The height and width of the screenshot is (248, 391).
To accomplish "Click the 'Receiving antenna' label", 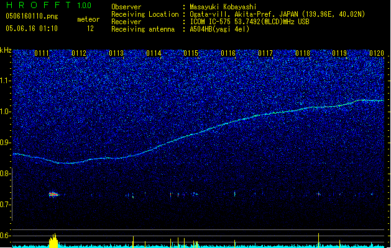I will coord(143,29).
